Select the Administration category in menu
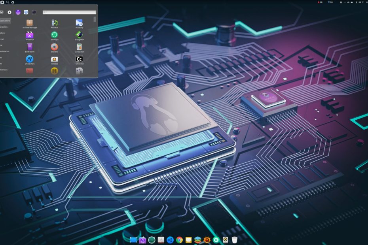Image resolution: width=368 pixels, height=245 pixels. pos(5,51)
